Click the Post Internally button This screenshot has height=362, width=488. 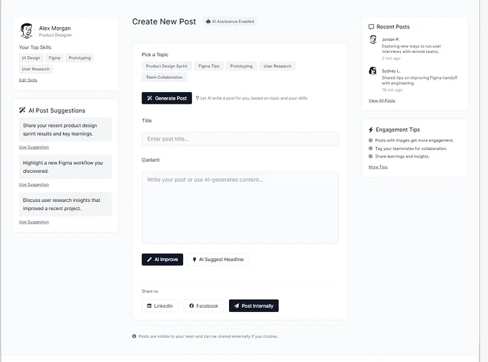pos(253,306)
